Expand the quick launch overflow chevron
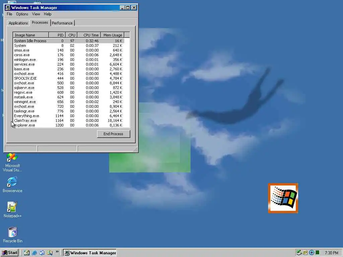Screen dimensions: 343x257 pyautogui.click(x=57, y=252)
